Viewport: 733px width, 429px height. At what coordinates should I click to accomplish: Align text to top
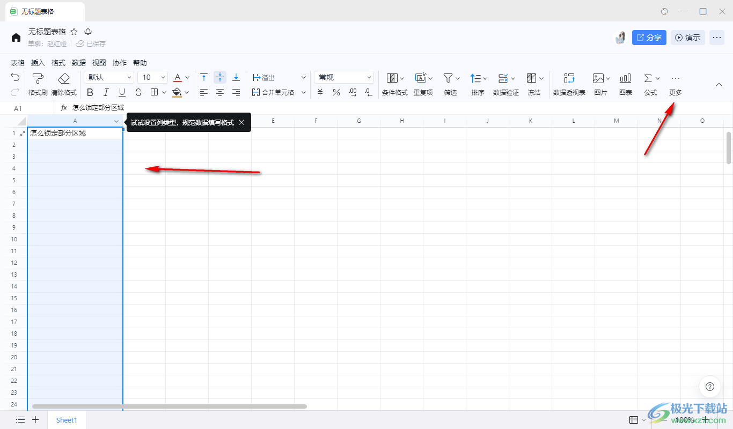(x=204, y=77)
